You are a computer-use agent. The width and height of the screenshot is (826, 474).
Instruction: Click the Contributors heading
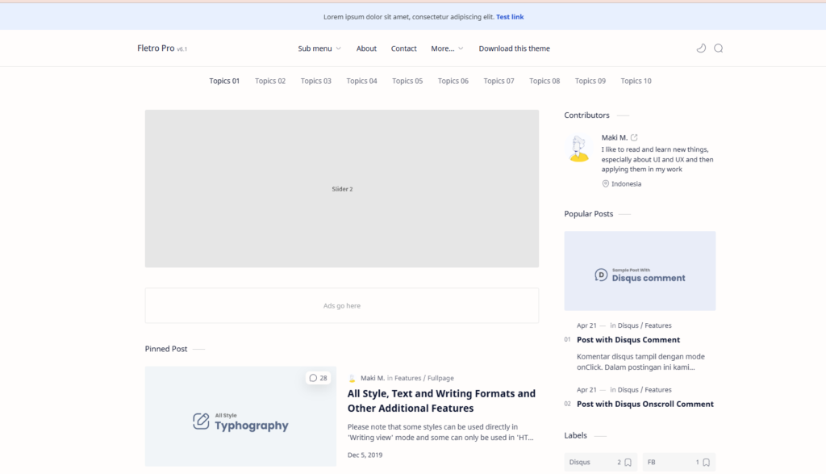pyautogui.click(x=587, y=115)
